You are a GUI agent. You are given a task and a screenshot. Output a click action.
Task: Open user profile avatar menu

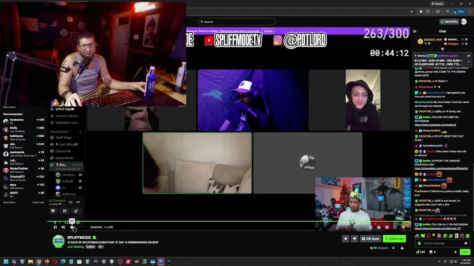tap(464, 21)
